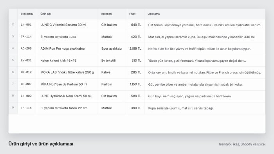The height and width of the screenshot is (154, 274).
Task: Select the 2.199 TL price cell
Action: point(135,48)
